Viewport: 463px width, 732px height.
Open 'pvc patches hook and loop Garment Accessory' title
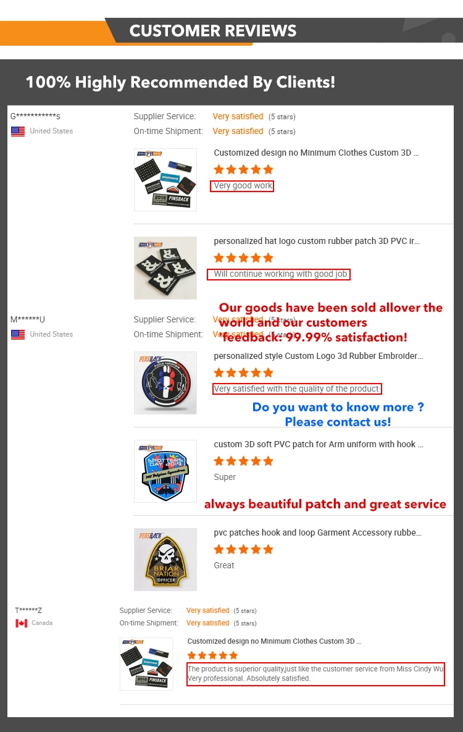pyautogui.click(x=318, y=532)
